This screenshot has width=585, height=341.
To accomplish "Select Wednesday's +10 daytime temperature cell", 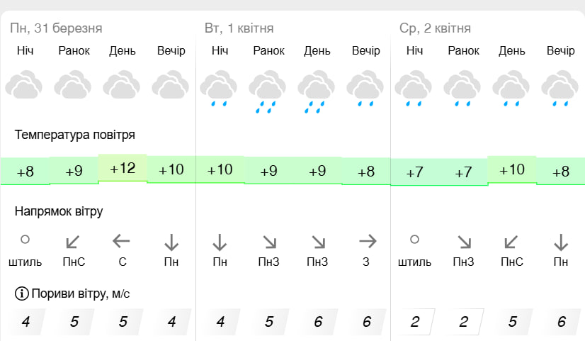I will [x=512, y=169].
